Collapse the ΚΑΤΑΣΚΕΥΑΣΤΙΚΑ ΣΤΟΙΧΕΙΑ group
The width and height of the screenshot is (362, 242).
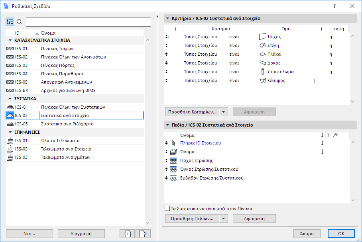click(x=10, y=40)
